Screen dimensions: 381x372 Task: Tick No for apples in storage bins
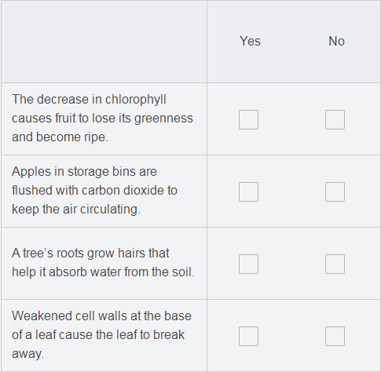tap(335, 191)
